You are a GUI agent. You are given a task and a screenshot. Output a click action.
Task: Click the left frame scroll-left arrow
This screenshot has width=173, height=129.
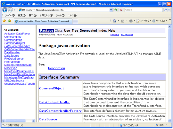[4, 121]
